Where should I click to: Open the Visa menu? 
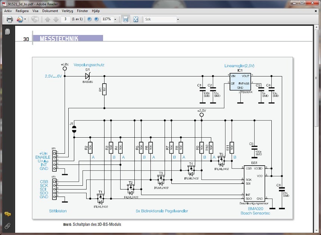click(35, 11)
